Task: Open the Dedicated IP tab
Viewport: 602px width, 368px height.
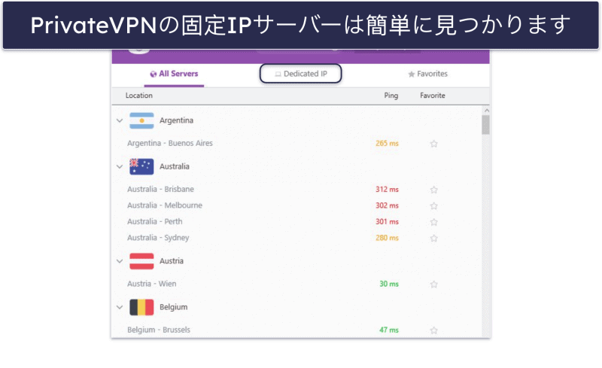Action: [300, 74]
